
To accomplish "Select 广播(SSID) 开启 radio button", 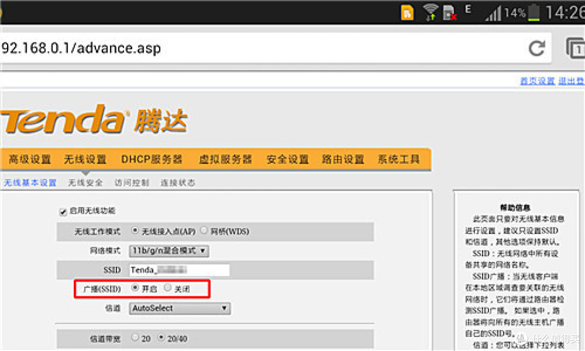I will tap(135, 288).
